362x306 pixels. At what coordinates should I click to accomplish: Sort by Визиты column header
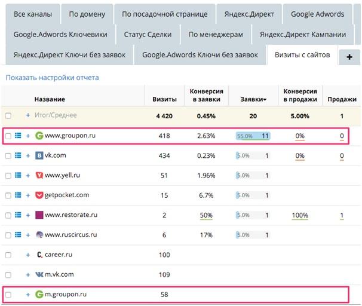[x=165, y=99]
